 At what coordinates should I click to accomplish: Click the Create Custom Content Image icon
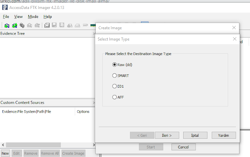pyautogui.click(x=77, y=25)
